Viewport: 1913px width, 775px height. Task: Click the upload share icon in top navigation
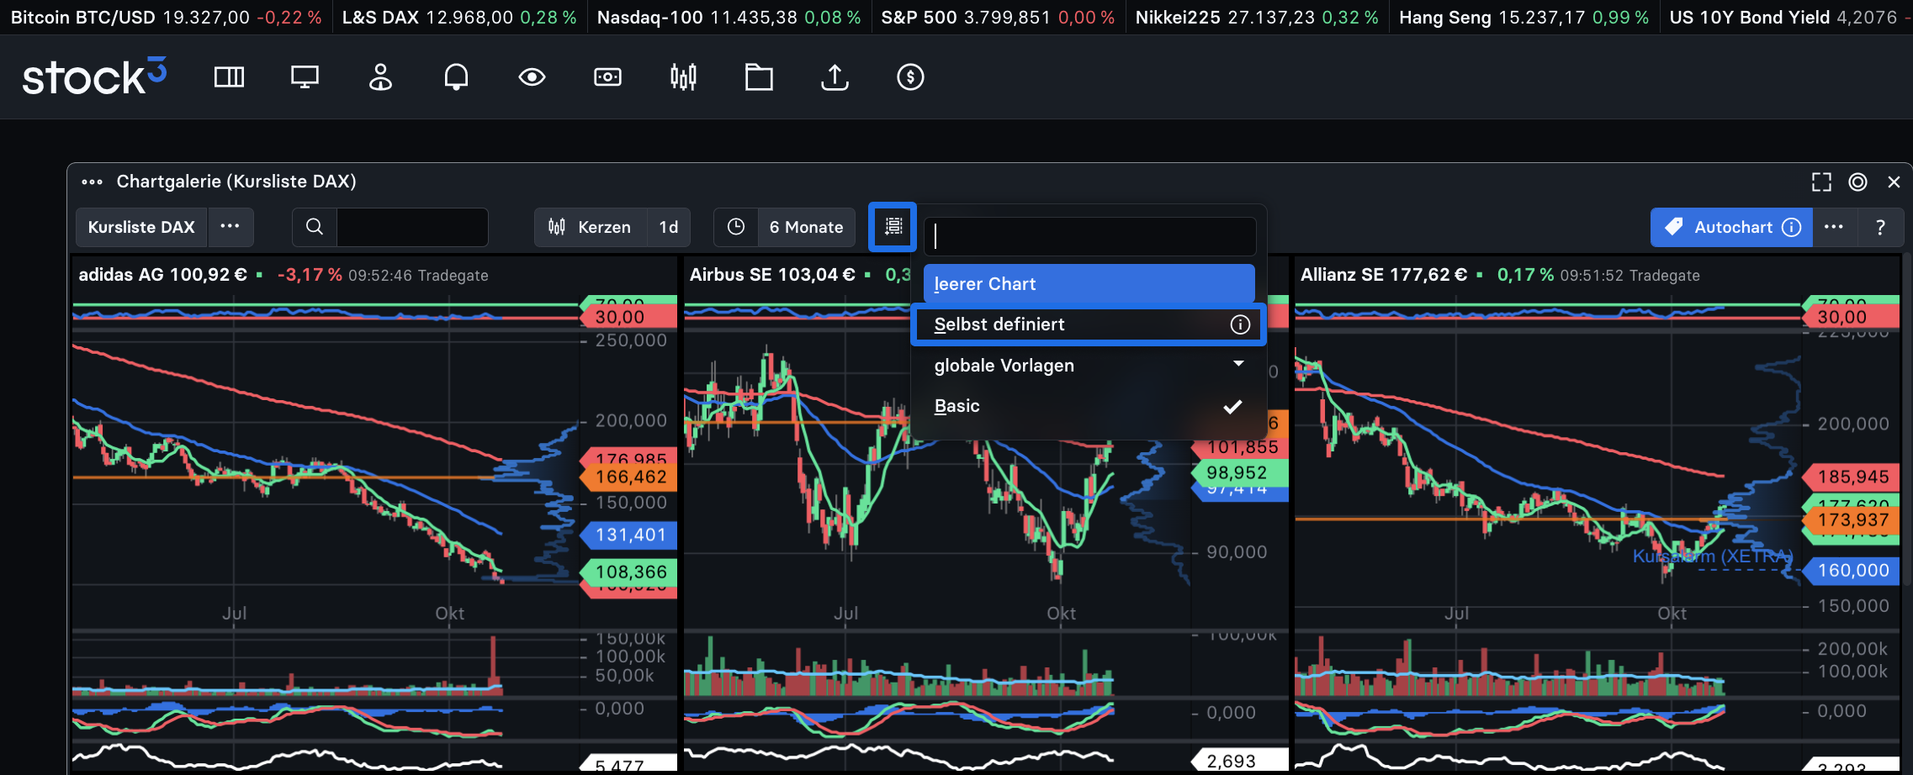(x=835, y=77)
